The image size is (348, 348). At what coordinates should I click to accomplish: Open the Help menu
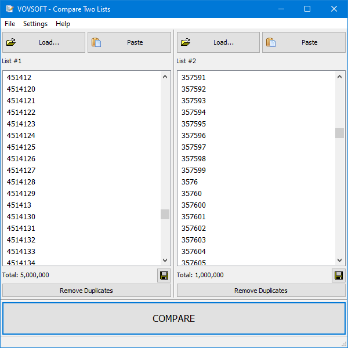(x=63, y=24)
